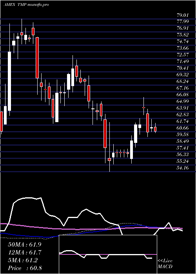Select the 54.16 price axis label
196x274 pixels.
183,168
